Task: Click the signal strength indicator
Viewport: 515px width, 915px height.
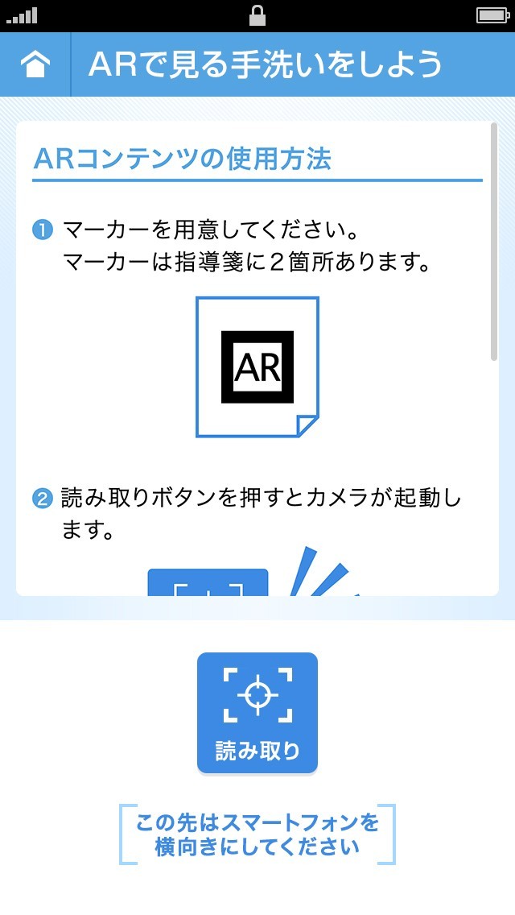Action: pos(23,16)
